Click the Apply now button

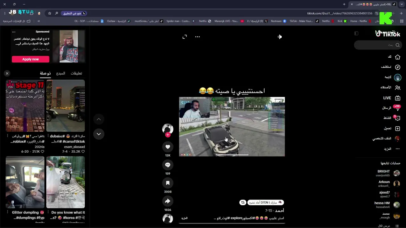coord(30,59)
